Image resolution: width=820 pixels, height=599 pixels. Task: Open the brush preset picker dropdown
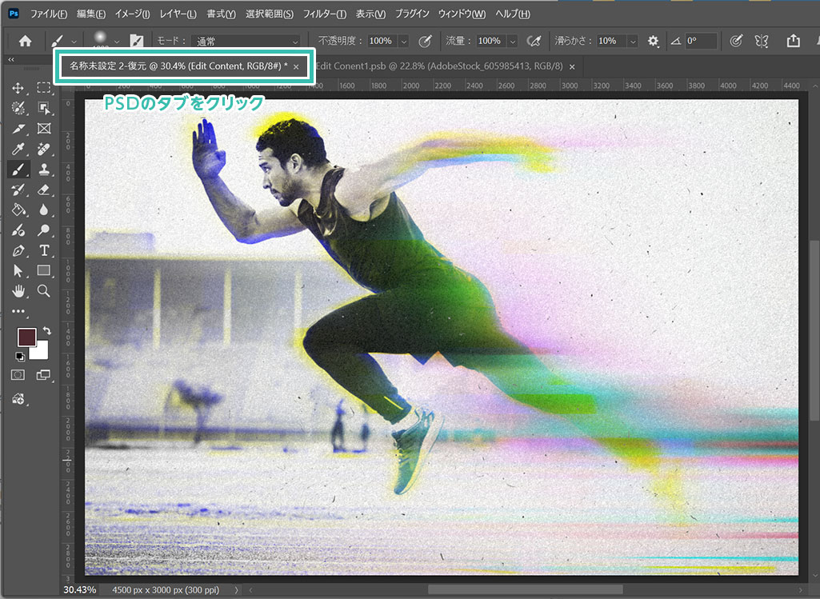(x=118, y=41)
